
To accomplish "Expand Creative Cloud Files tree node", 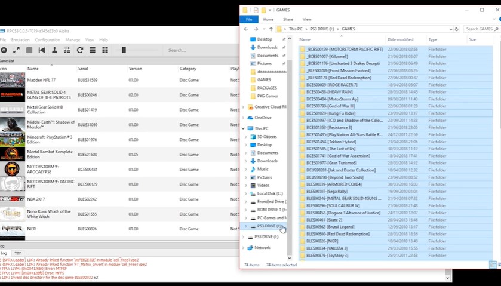I will (x=244, y=107).
